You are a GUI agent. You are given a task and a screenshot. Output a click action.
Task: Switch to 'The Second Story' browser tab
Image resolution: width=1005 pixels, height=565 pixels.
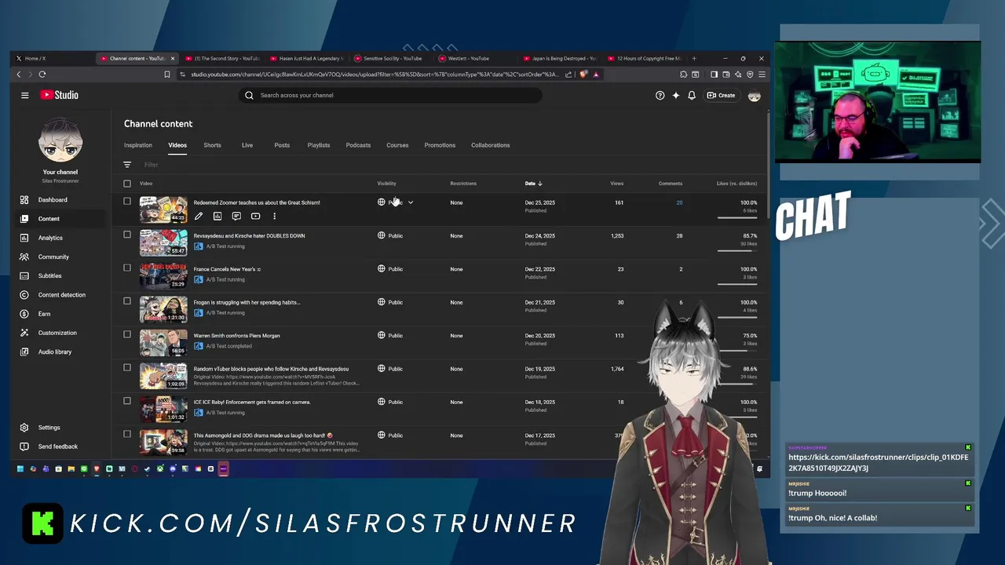click(x=222, y=58)
